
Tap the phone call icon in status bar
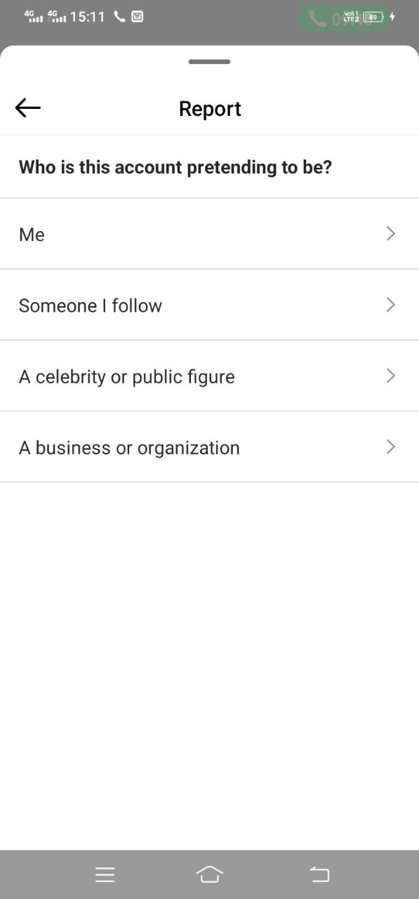click(x=120, y=16)
